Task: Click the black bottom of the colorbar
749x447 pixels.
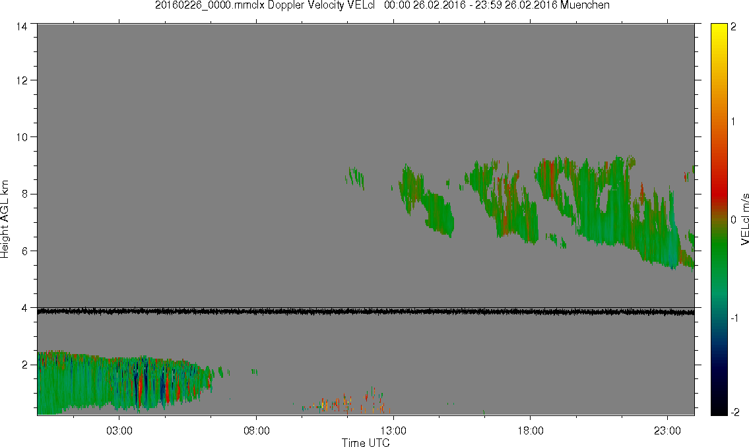Action: (x=719, y=408)
